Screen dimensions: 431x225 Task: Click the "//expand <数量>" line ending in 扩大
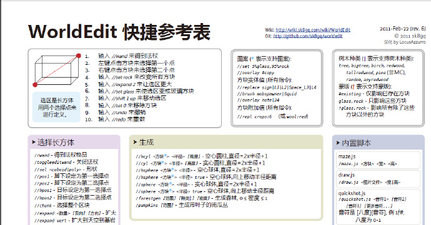(76, 213)
